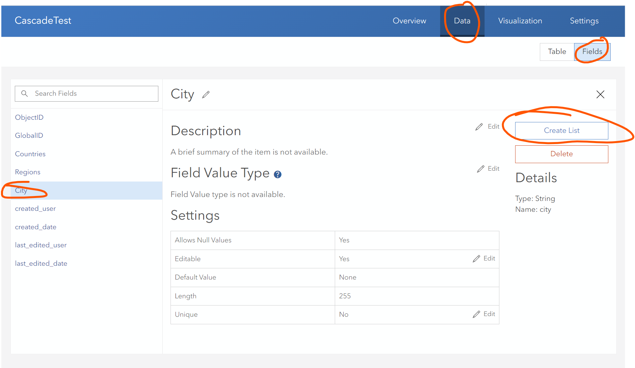Switch to Table view
Image resolution: width=635 pixels, height=368 pixels.
[x=556, y=52]
